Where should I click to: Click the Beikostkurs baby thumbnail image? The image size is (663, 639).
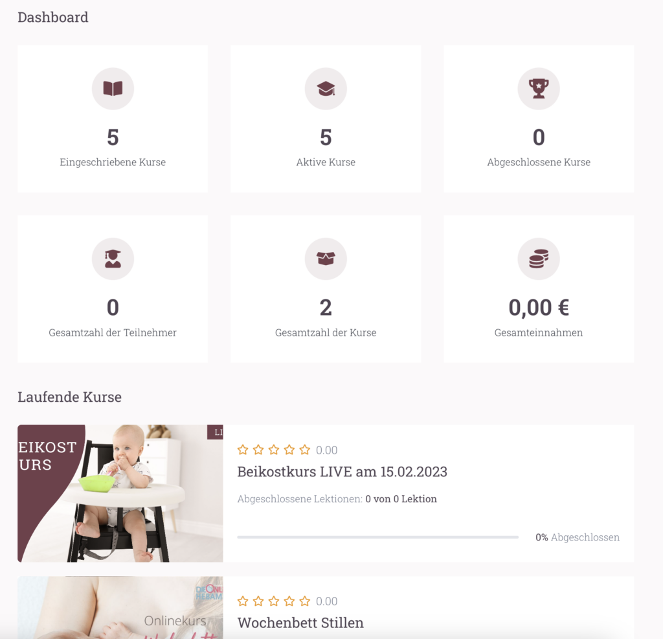click(x=120, y=493)
